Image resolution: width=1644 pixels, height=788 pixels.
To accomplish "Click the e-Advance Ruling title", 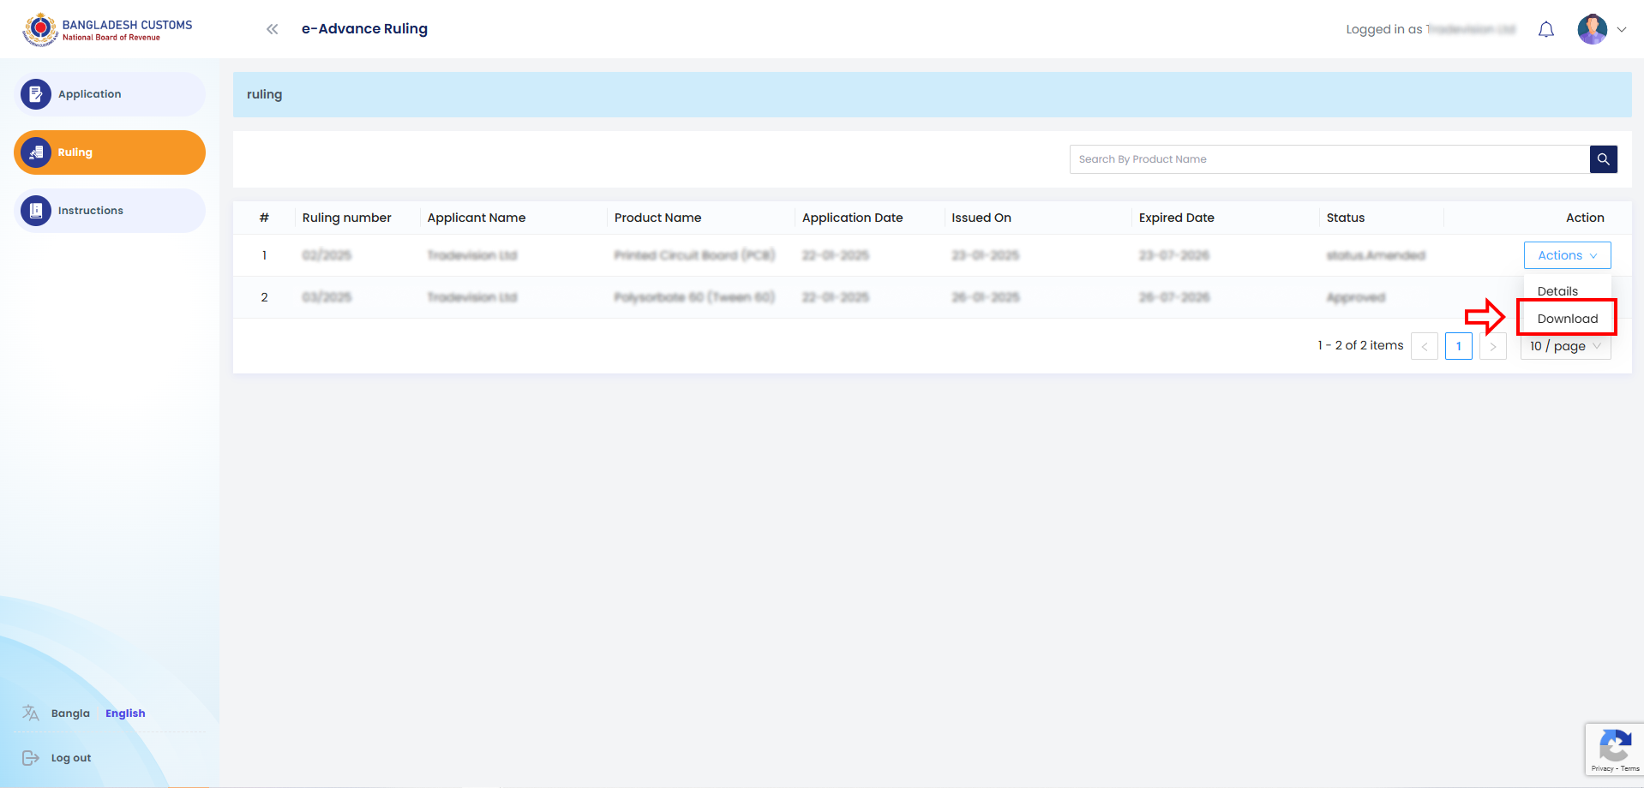I will tap(364, 29).
